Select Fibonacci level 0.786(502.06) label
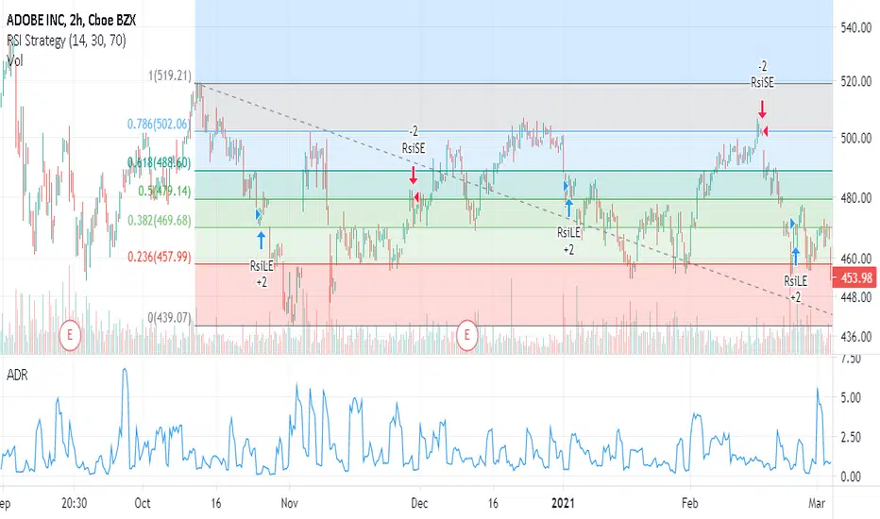Screen dimensions: 880x519 click(159, 124)
